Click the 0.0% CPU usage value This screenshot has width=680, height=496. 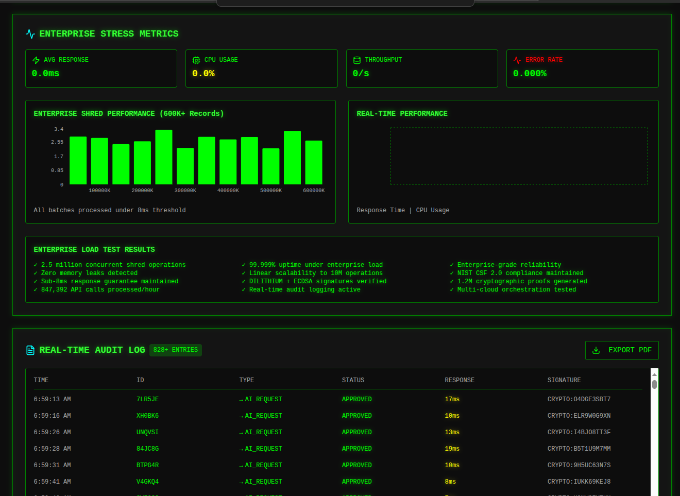click(x=203, y=74)
